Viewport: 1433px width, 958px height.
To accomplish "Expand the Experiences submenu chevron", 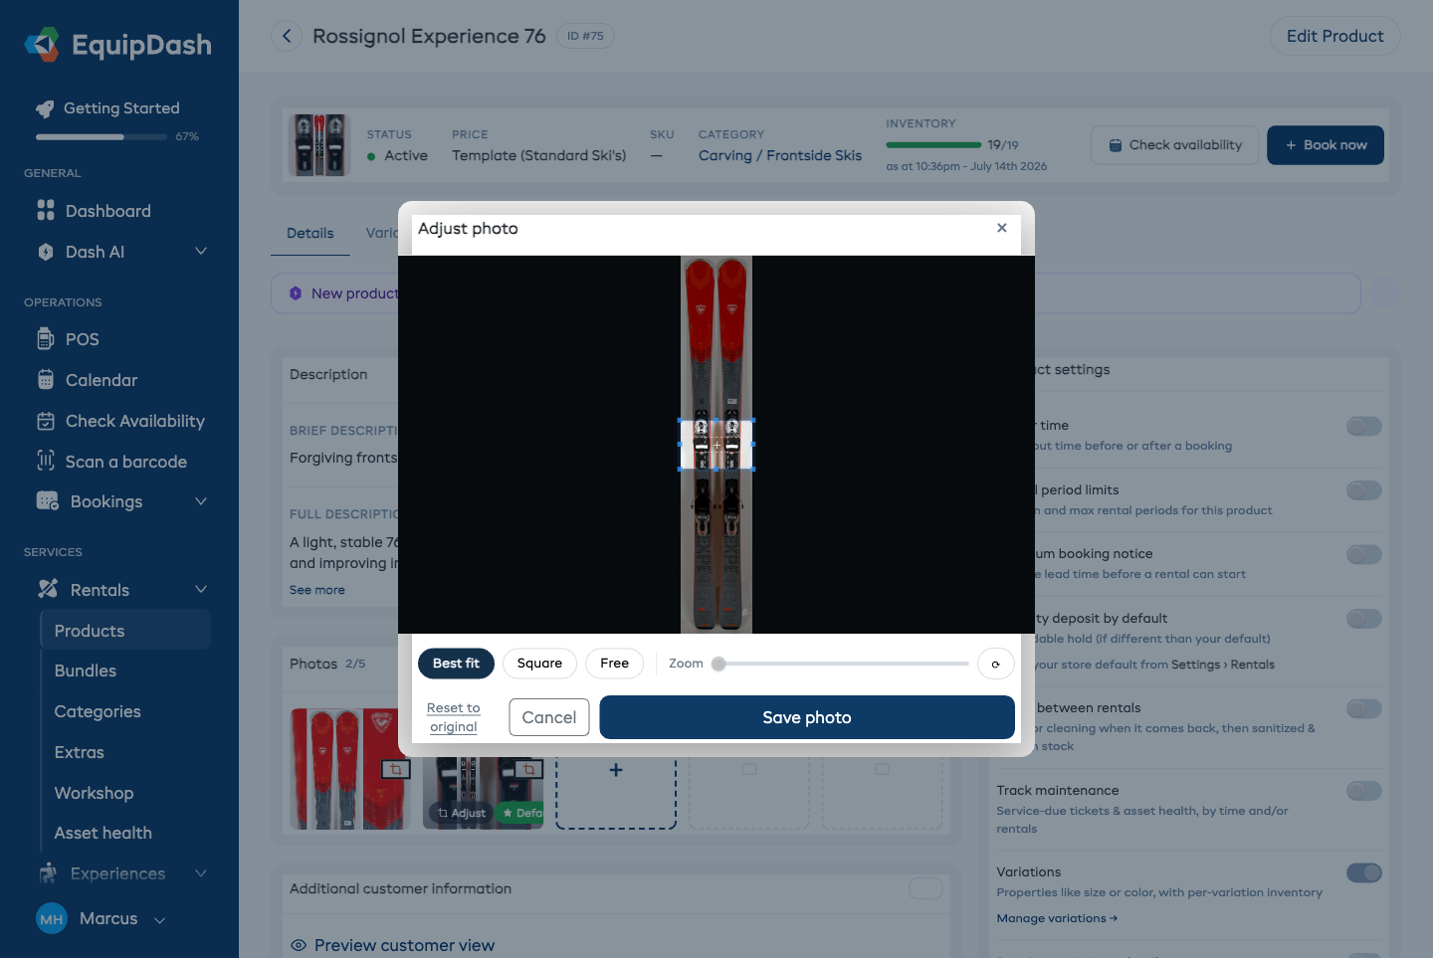I will click(201, 873).
